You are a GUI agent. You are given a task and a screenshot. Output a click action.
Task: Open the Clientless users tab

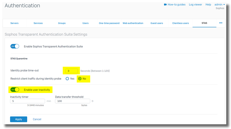pos(180,23)
